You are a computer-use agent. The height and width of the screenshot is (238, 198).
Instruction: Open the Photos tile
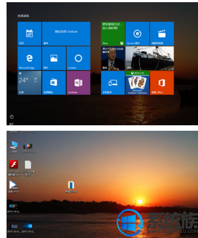[54, 58]
